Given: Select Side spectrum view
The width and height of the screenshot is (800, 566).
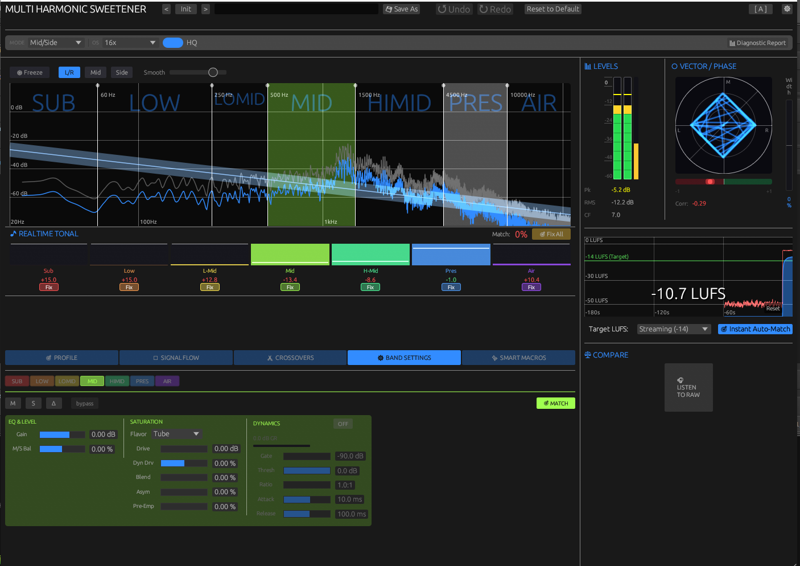Looking at the screenshot, I should tap(122, 72).
